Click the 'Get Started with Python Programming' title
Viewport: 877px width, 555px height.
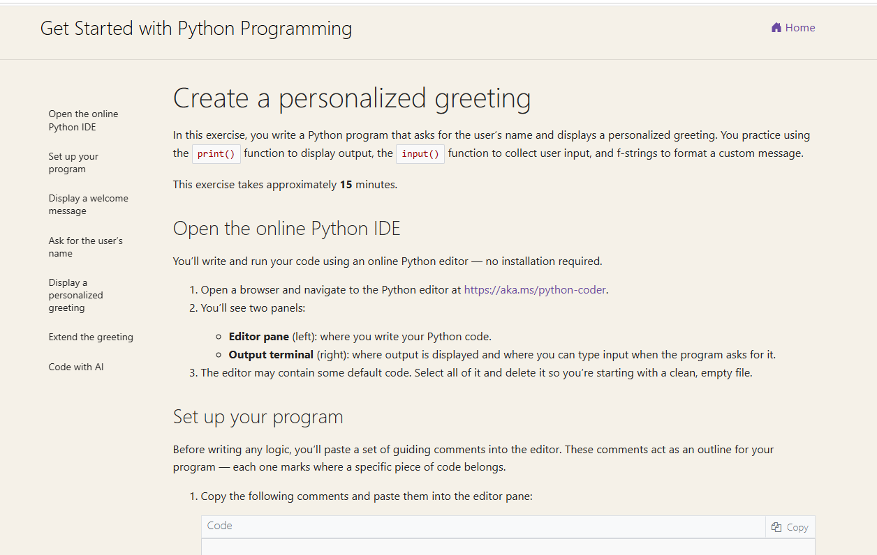(196, 29)
